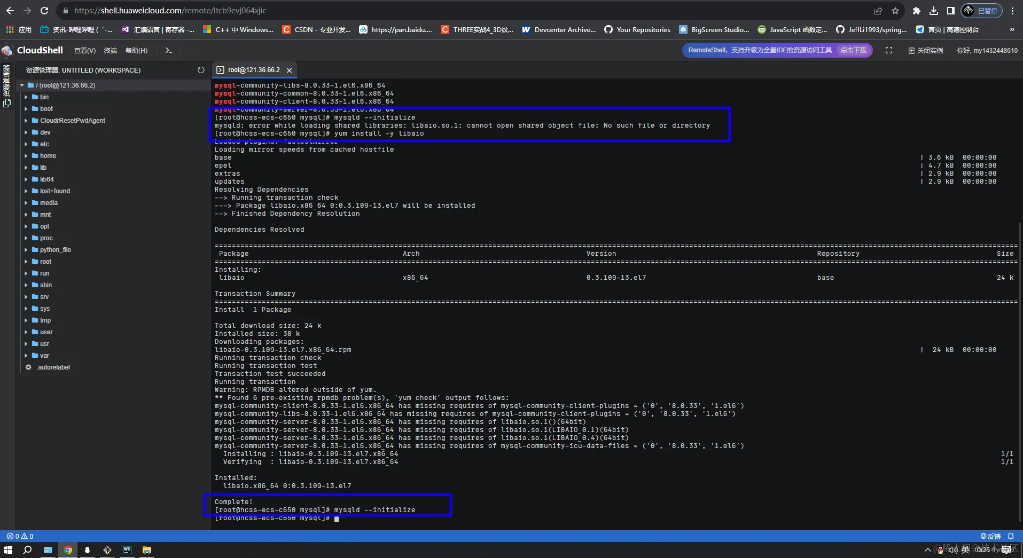Select the python_file folder
The width and height of the screenshot is (1023, 558).
[55, 250]
